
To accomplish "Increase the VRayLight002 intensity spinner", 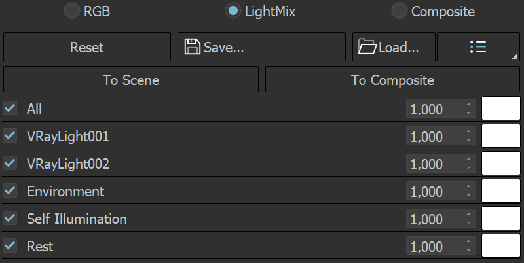I will [469, 160].
